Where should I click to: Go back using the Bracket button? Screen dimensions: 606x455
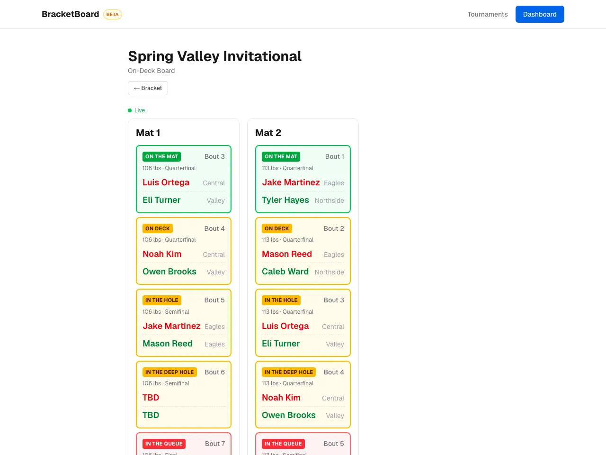tap(148, 88)
